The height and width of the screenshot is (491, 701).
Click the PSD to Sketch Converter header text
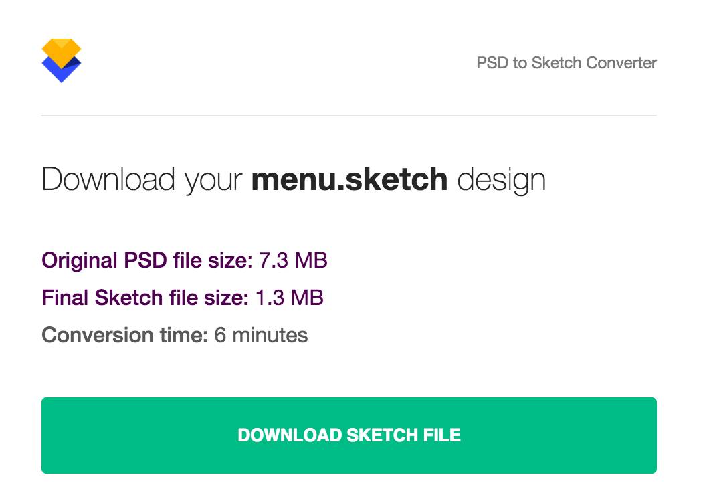567,63
